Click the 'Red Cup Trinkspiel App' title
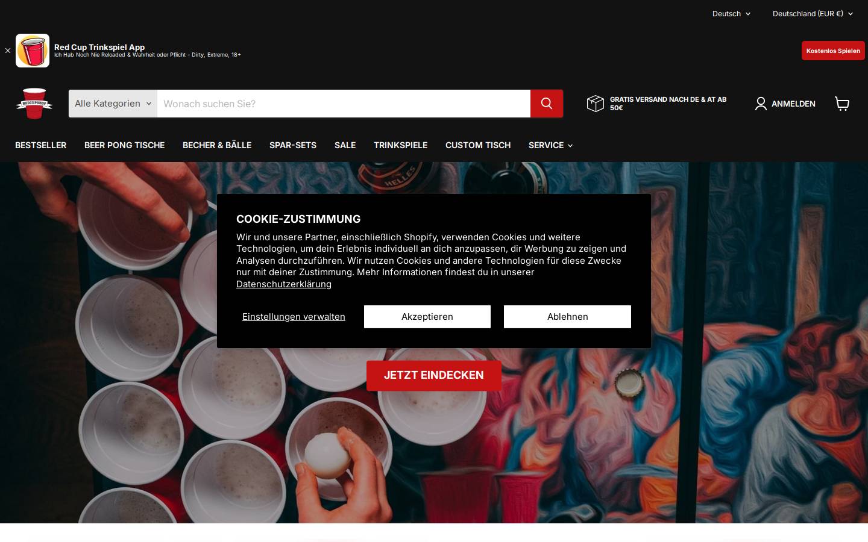The height and width of the screenshot is (542, 868). click(x=99, y=47)
